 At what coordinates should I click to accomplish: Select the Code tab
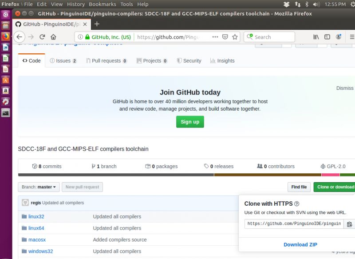click(32, 61)
